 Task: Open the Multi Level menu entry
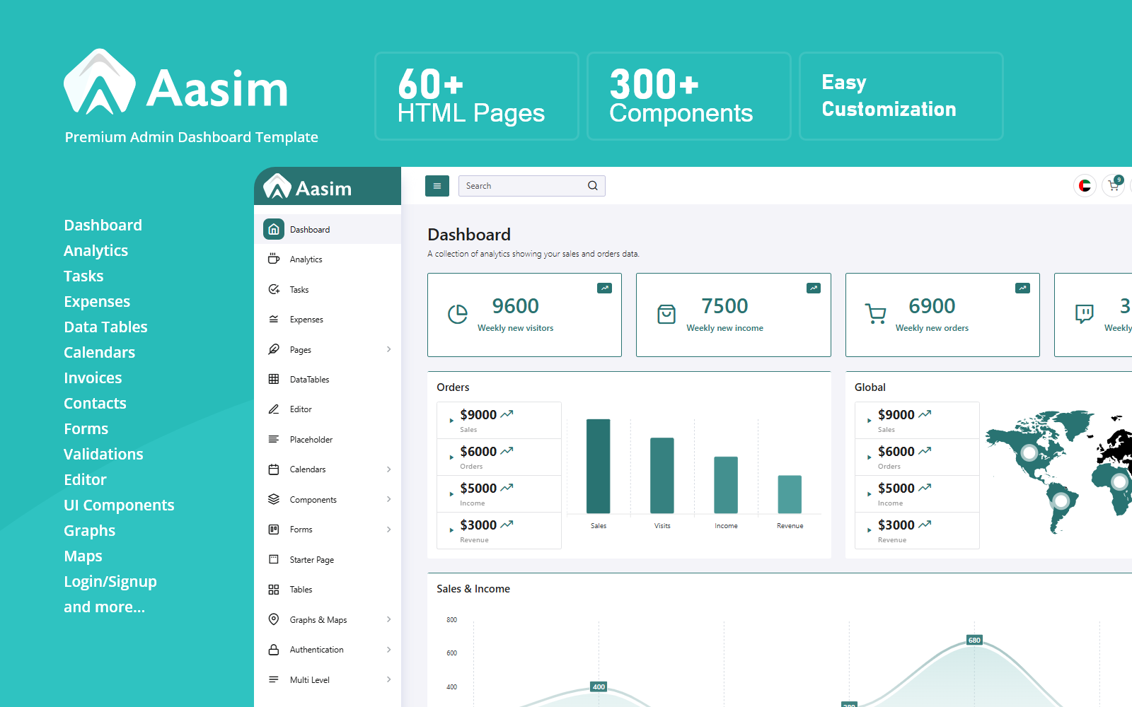coord(310,679)
